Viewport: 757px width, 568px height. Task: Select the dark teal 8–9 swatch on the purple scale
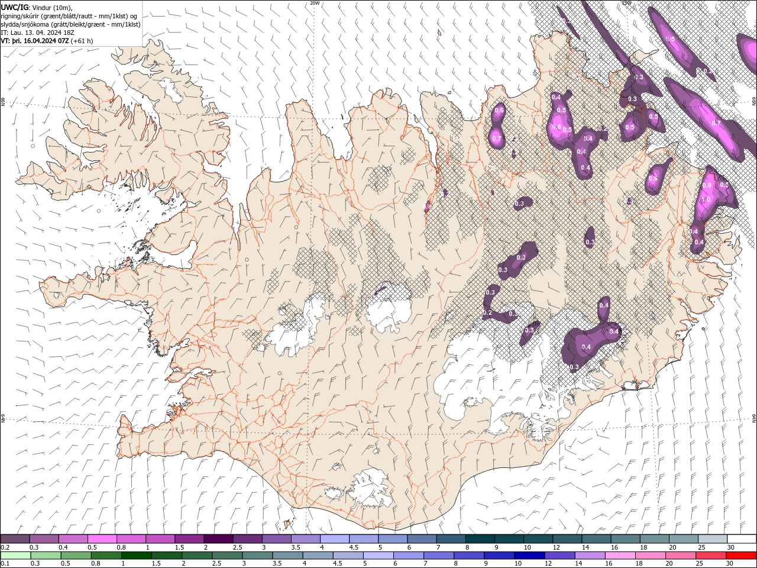tap(480, 539)
